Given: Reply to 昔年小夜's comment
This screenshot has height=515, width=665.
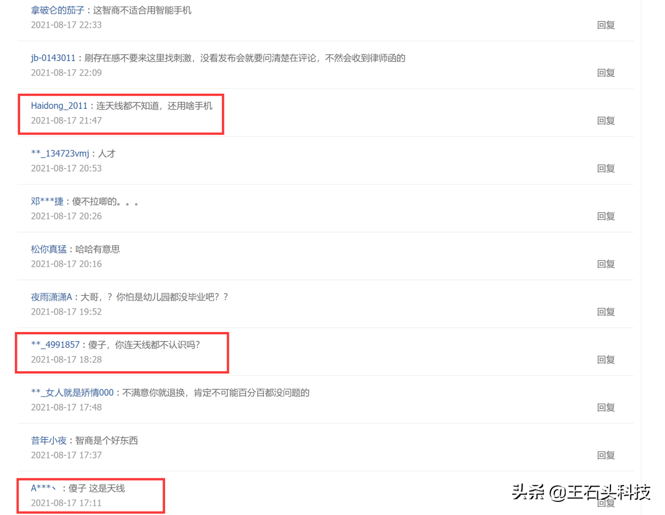Looking at the screenshot, I should tap(606, 456).
